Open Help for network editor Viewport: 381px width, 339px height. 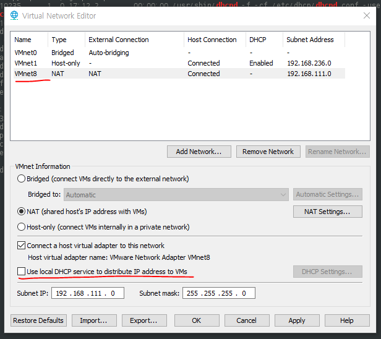(347, 320)
